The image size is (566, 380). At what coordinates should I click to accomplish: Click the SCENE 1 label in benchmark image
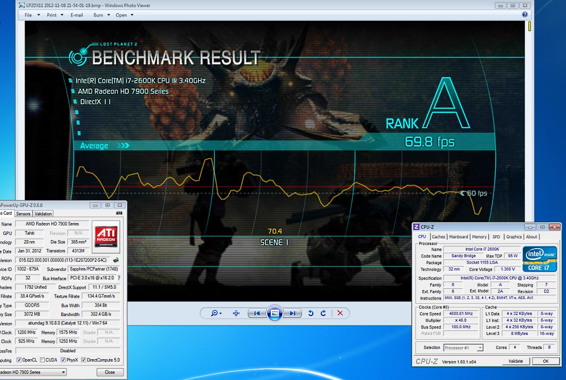tap(274, 243)
